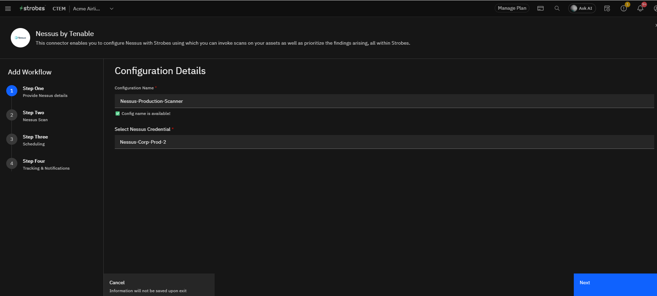Screen dimensions: 657x296
Task: Go to Step Four Tracking & Notifications
Action: (x=46, y=164)
